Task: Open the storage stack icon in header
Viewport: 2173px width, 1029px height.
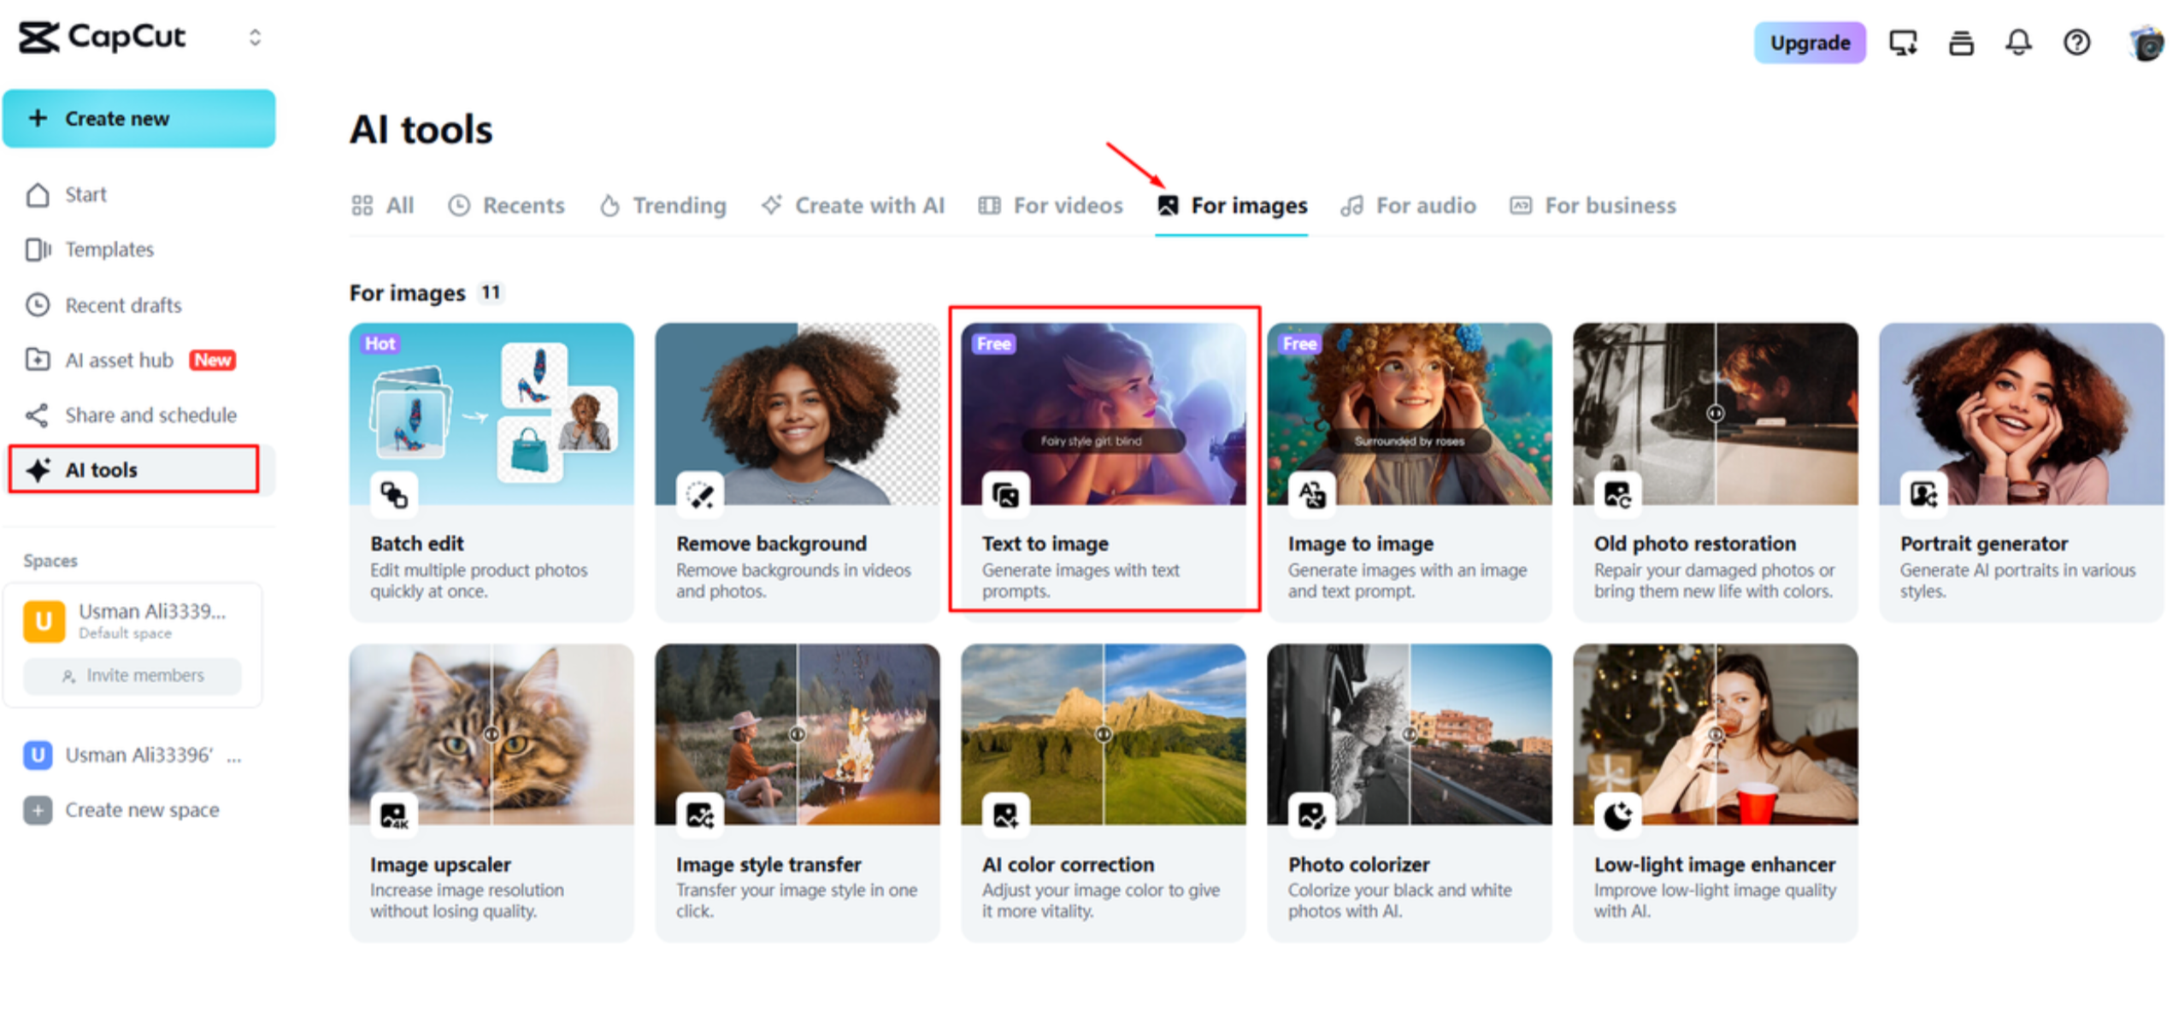Action: point(1961,42)
